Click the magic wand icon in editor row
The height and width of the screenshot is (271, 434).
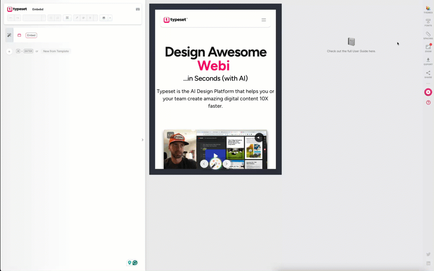tap(9, 35)
